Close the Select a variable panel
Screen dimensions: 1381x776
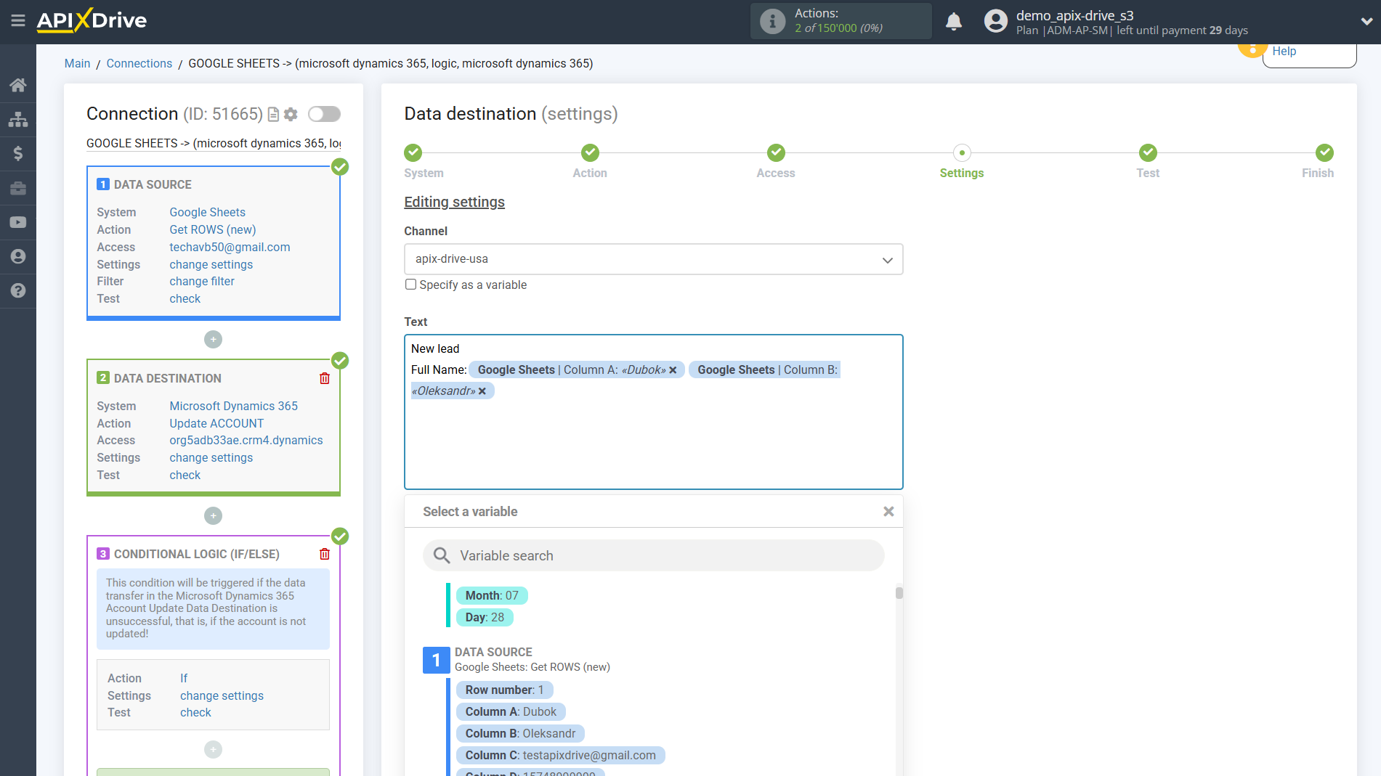coord(888,512)
